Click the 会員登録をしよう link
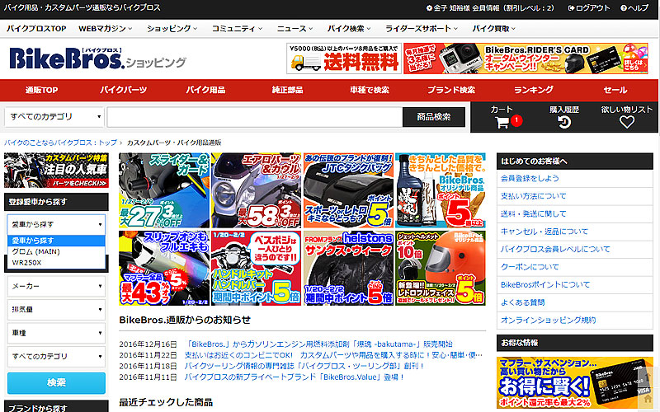 (530, 178)
